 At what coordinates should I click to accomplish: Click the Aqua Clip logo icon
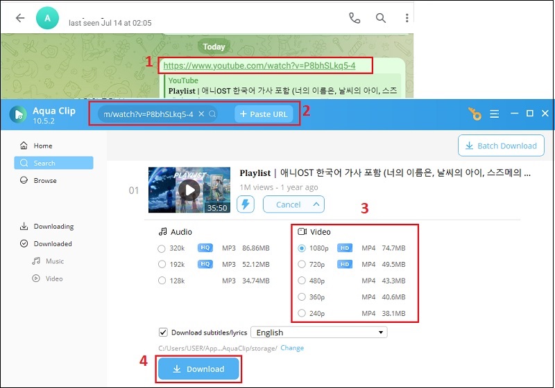click(18, 114)
